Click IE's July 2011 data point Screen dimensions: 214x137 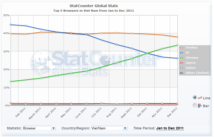(x=101, y=40)
